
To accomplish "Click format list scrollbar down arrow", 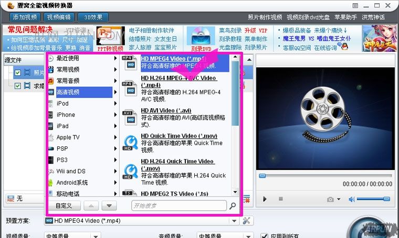I will click(235, 192).
